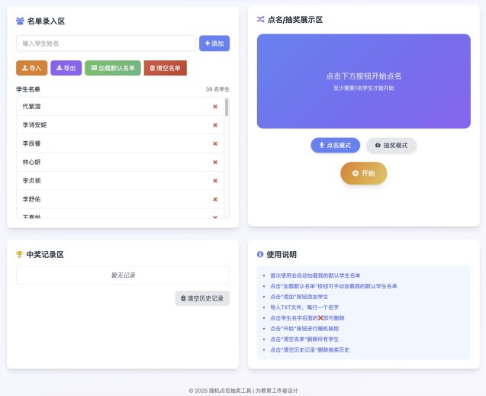Click the X icon beside 李辰睿

(x=215, y=143)
